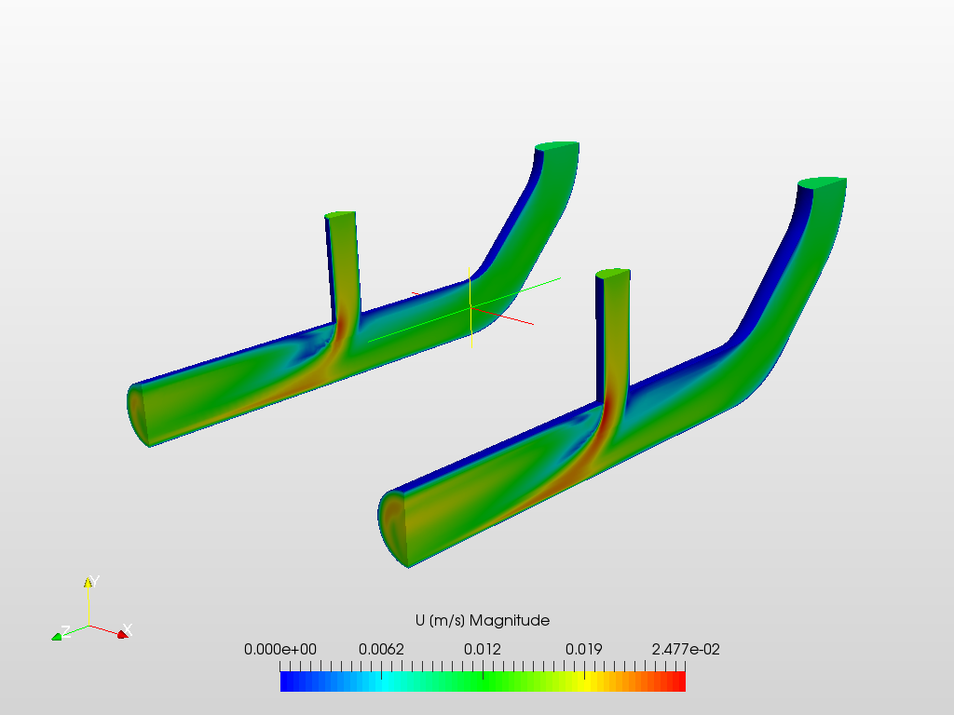Viewport: 954px width, 715px height.
Task: Click the 2.477e-02 legend maximum label
Action: 686,649
